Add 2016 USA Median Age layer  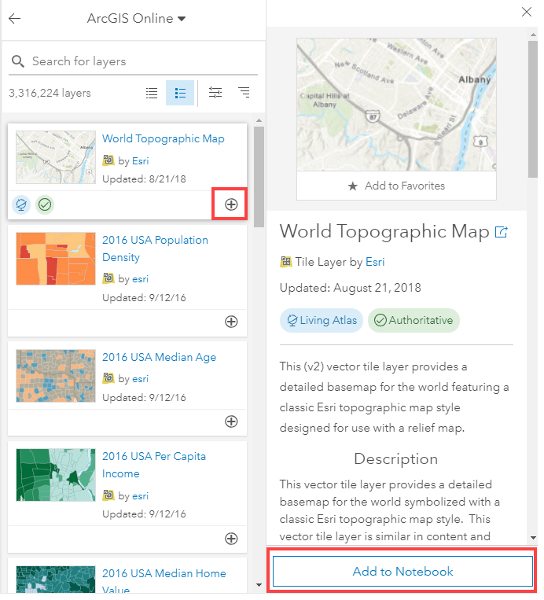(x=231, y=421)
